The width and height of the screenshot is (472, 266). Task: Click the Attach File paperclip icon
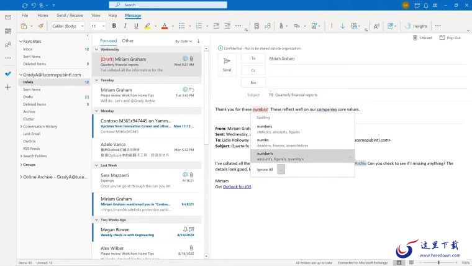coord(281,26)
